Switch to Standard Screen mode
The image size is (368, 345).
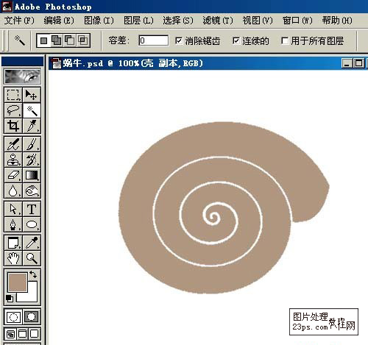click(11, 334)
